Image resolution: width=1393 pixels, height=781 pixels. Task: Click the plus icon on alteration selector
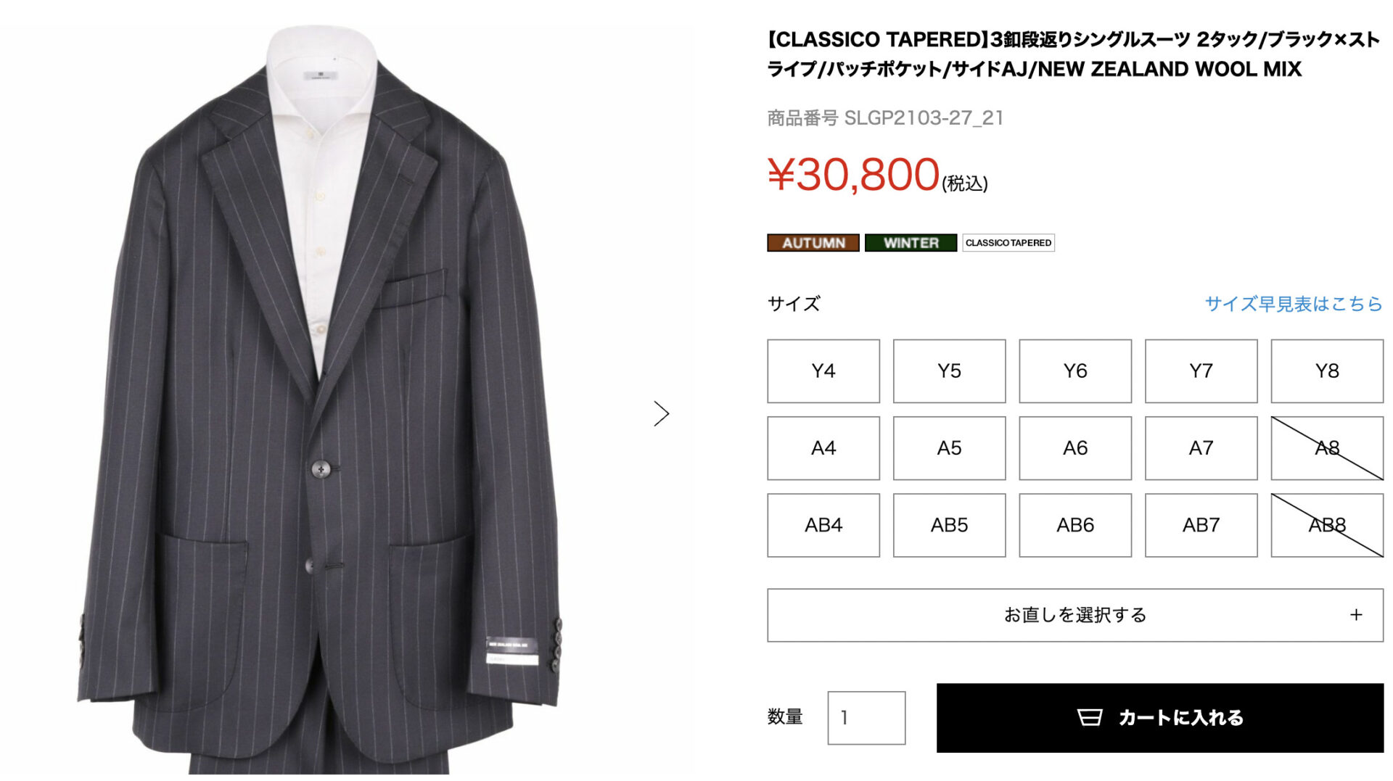point(1356,615)
